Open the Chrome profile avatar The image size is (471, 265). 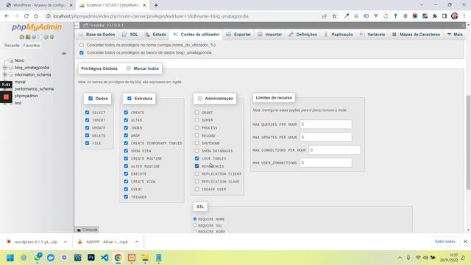(455, 16)
